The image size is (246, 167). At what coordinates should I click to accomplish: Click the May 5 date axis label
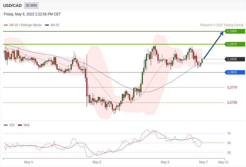[x=97, y=162]
